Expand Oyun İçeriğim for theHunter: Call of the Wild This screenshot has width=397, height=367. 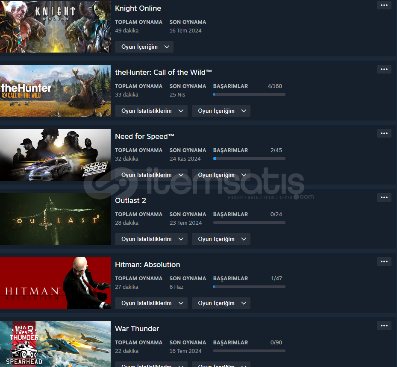tap(221, 111)
